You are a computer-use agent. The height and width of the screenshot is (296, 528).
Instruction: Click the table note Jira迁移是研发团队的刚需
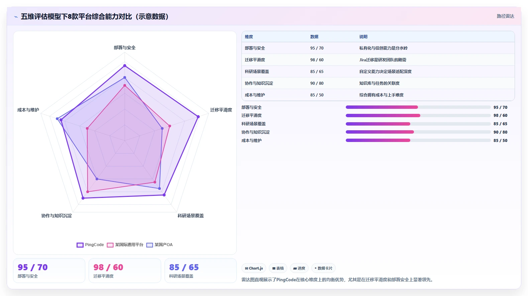point(383,60)
